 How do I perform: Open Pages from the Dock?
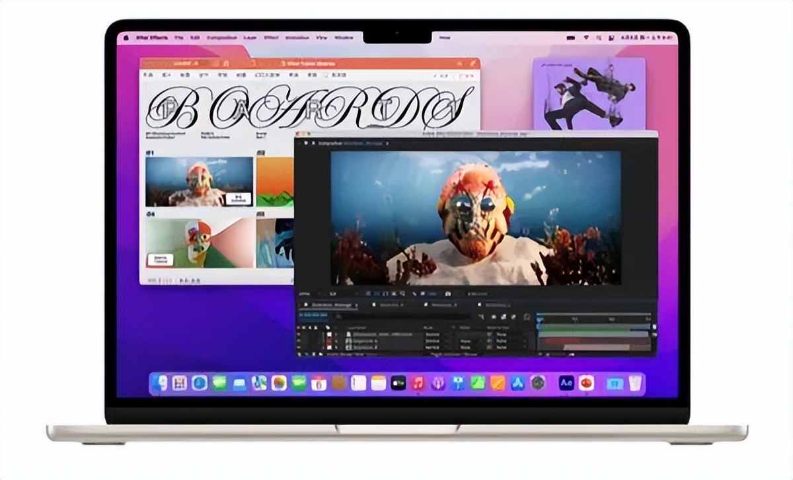coord(498,383)
